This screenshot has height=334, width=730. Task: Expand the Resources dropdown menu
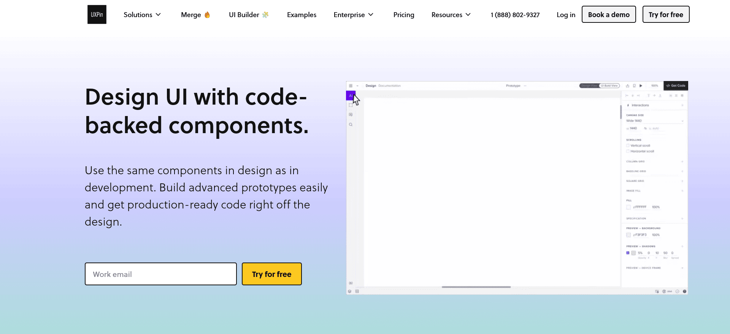(451, 15)
